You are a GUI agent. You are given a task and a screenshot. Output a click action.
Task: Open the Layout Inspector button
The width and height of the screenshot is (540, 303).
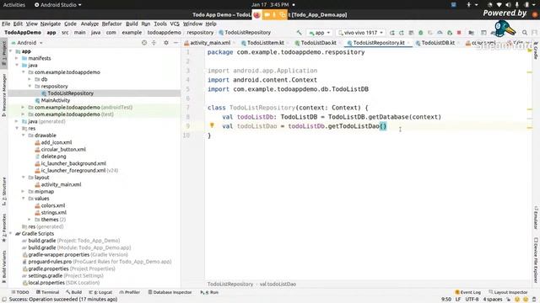click(508, 292)
